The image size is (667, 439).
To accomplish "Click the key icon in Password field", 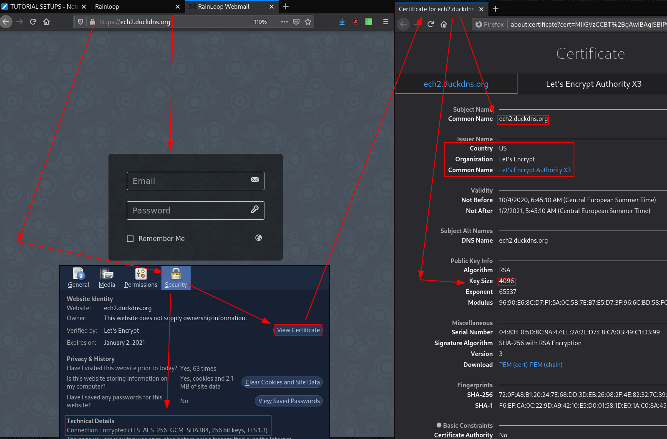I will (254, 209).
